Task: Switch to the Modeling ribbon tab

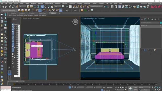Action: point(13,13)
